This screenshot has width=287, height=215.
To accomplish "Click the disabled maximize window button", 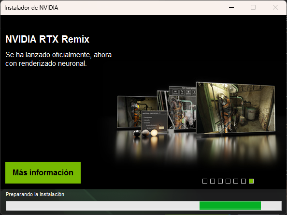I will 253,8.
